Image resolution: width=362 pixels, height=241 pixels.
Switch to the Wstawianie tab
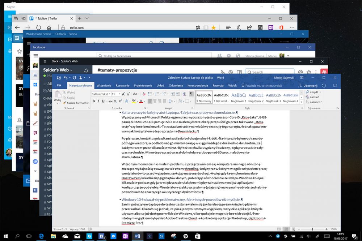point(104,86)
